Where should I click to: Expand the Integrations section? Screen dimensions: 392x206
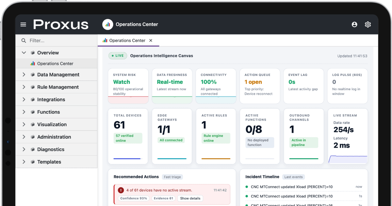[24, 100]
